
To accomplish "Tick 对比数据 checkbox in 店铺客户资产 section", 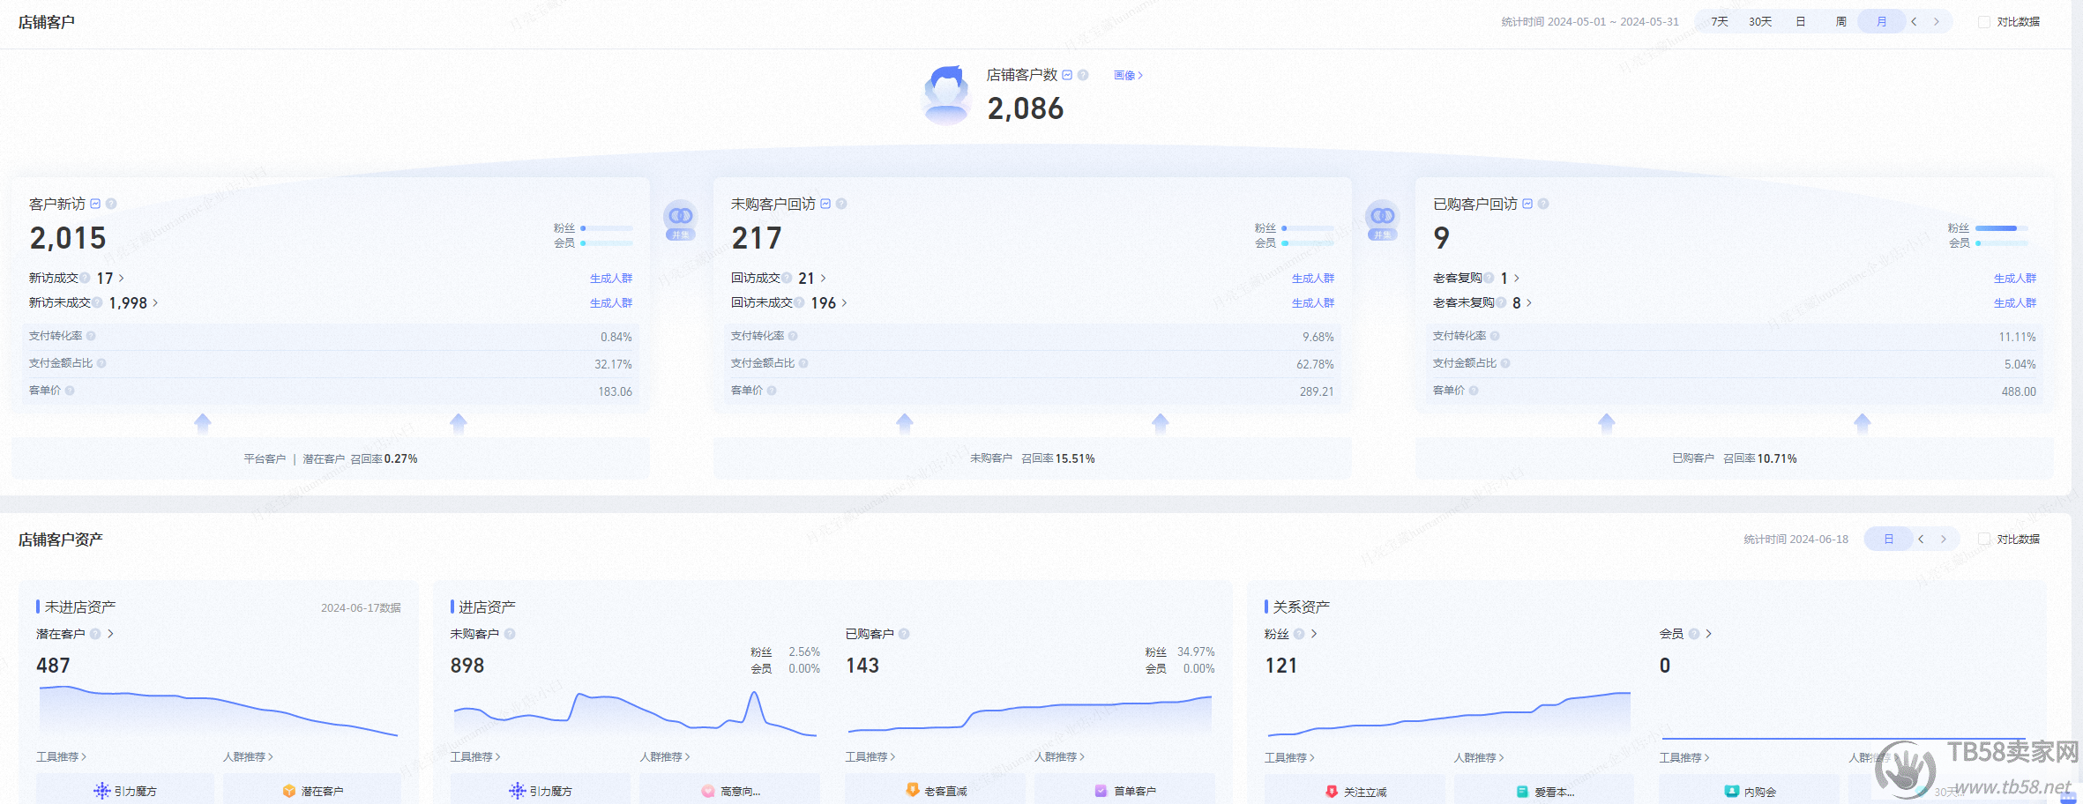I will pyautogui.click(x=1983, y=539).
